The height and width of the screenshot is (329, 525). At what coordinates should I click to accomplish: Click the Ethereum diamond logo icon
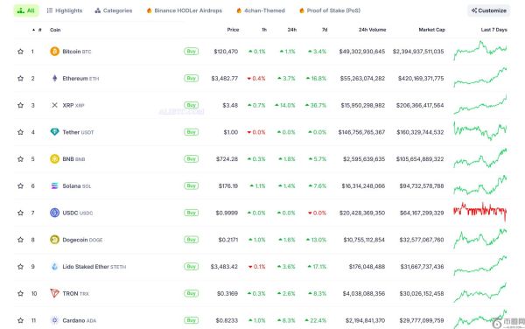[54, 79]
